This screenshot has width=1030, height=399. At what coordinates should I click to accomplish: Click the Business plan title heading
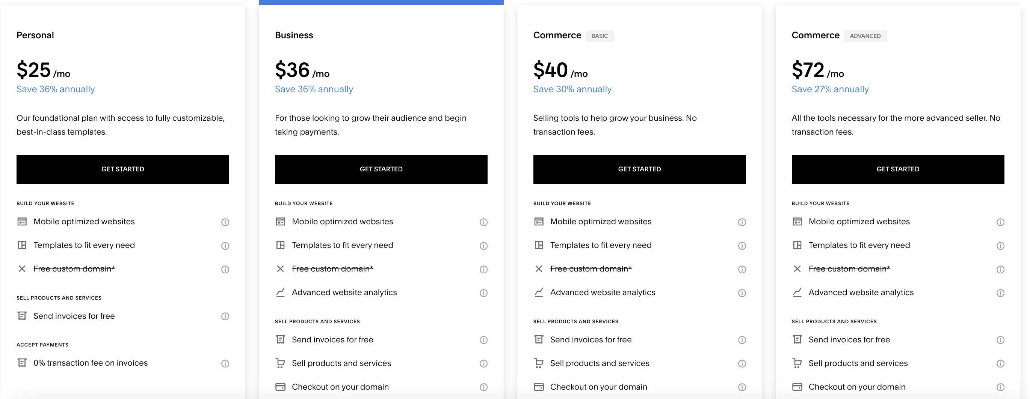(294, 36)
